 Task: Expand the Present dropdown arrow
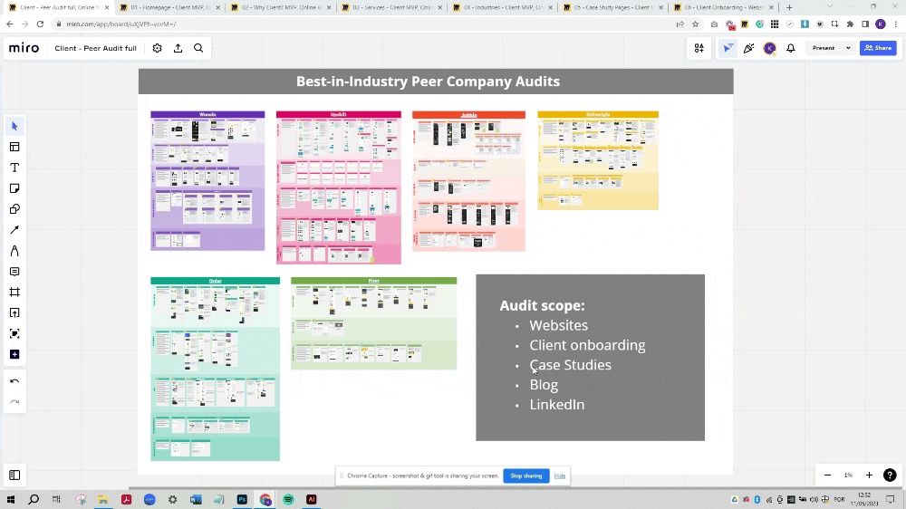pos(848,48)
